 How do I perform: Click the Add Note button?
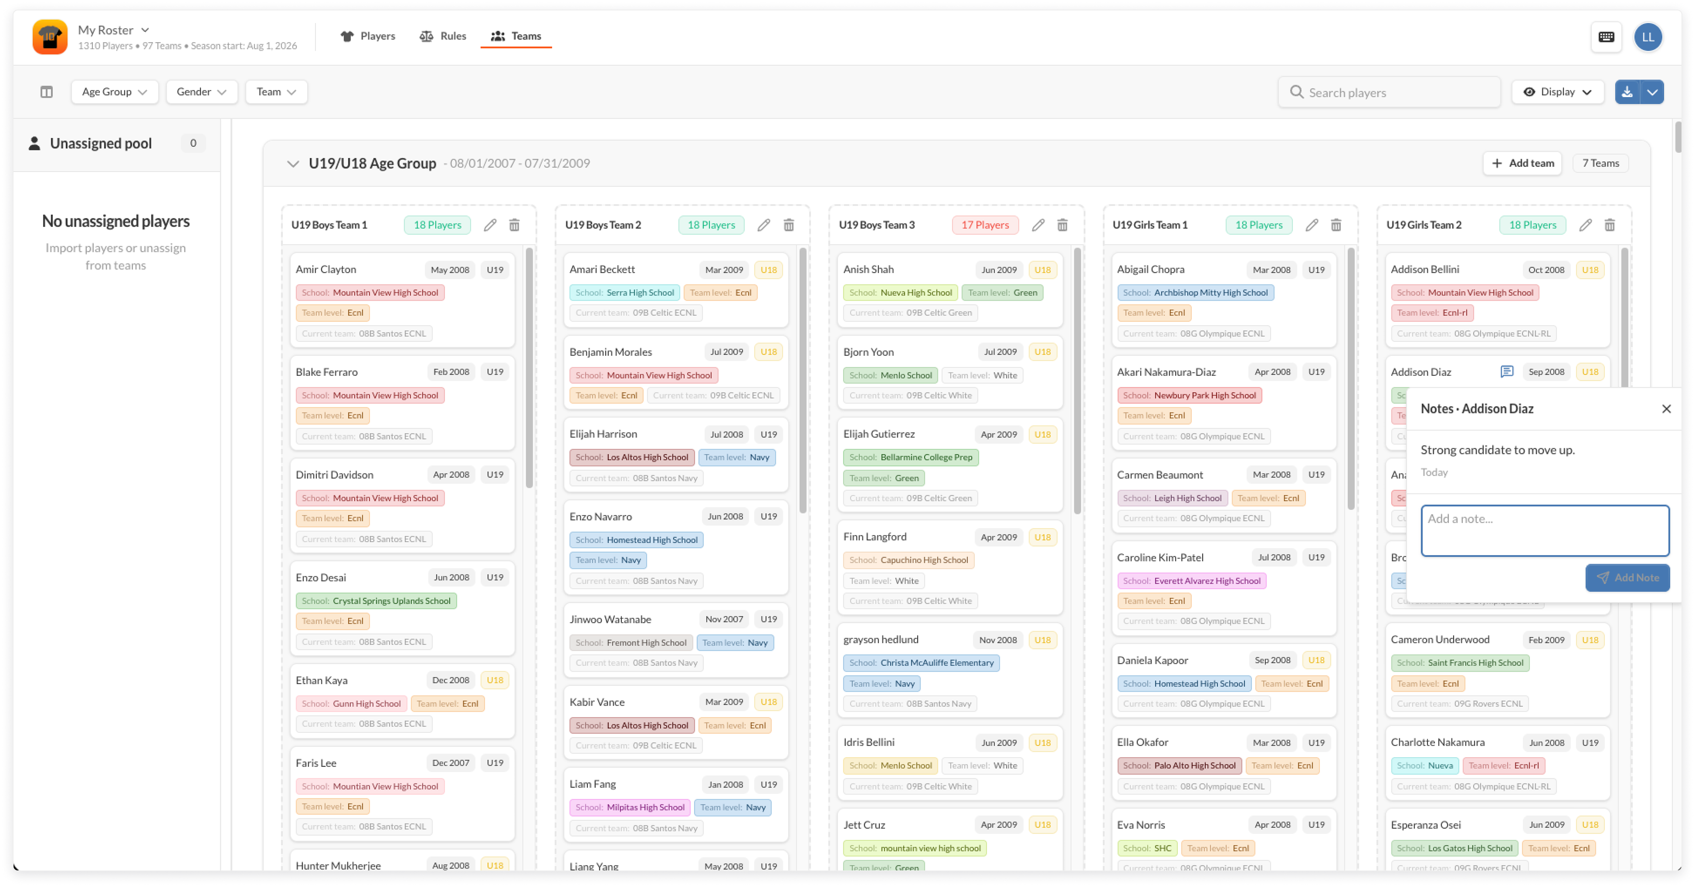coord(1627,578)
